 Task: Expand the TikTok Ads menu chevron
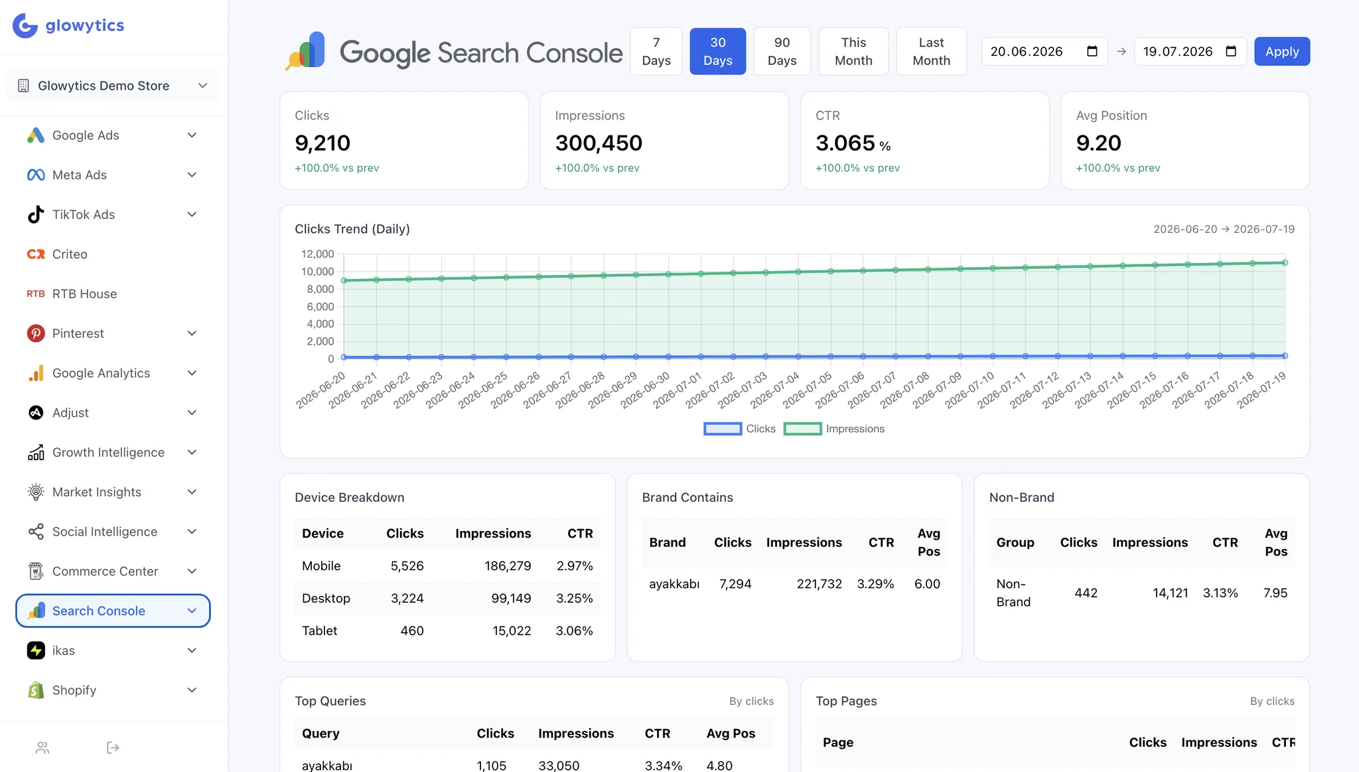click(192, 214)
